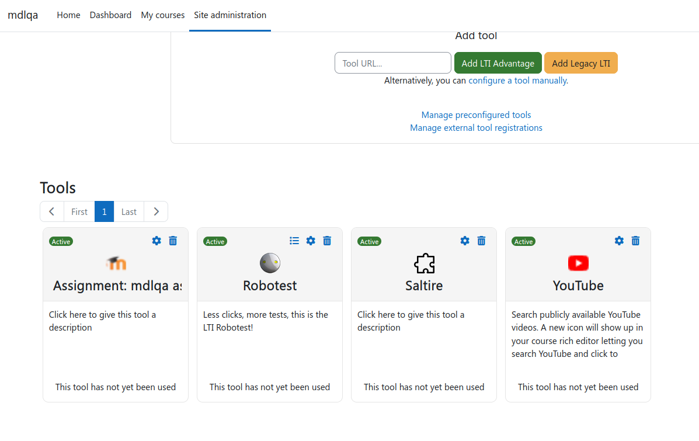This screenshot has height=441, width=699.
Task: Delete Saltire with trash icon
Action: click(481, 241)
